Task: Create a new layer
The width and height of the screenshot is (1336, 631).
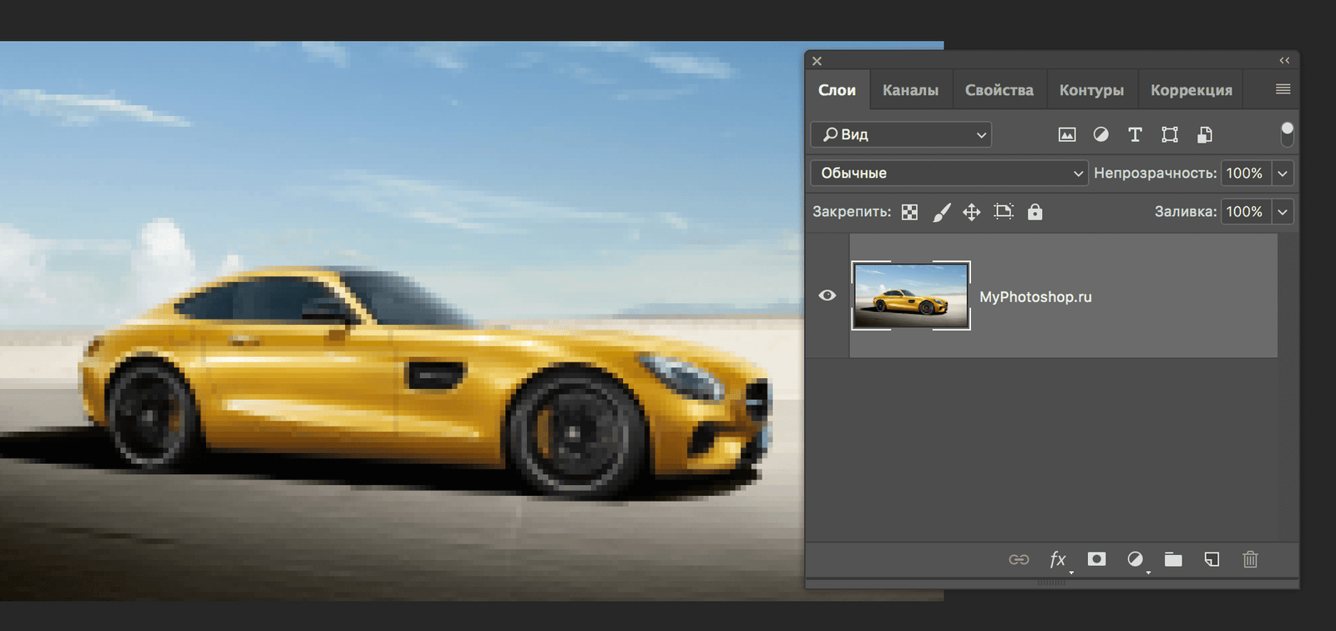Action: pos(1212,559)
